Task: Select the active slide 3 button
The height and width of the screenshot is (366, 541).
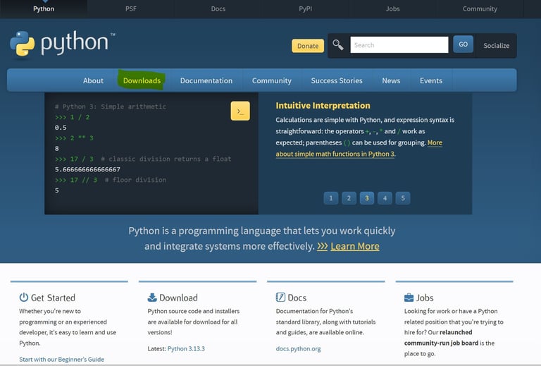Action: tap(367, 198)
